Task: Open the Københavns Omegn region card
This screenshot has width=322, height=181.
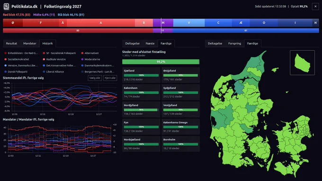Action: [180, 127]
